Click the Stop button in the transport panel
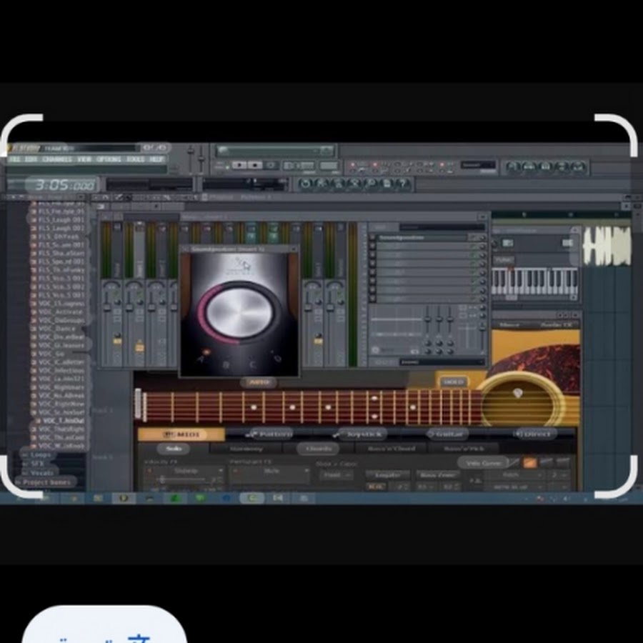 click(255, 165)
